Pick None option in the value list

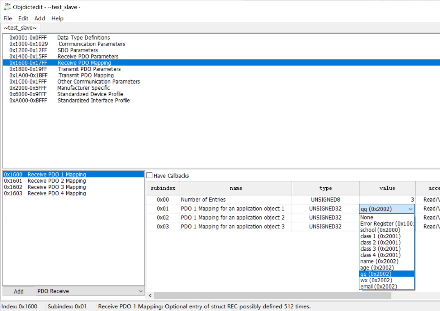(367, 217)
